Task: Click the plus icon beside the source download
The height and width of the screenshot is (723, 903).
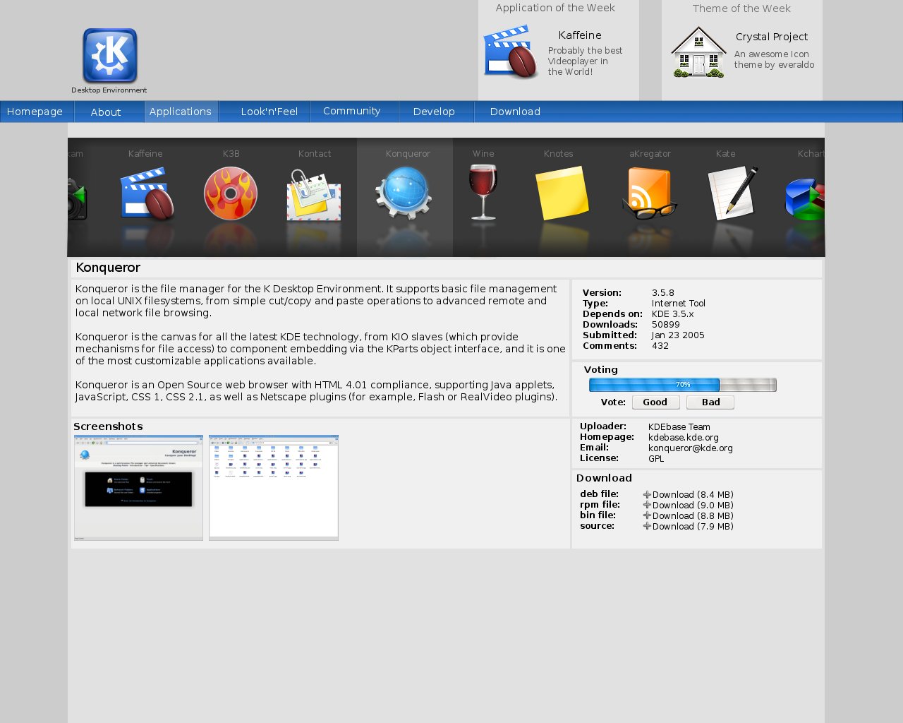Action: pyautogui.click(x=647, y=527)
